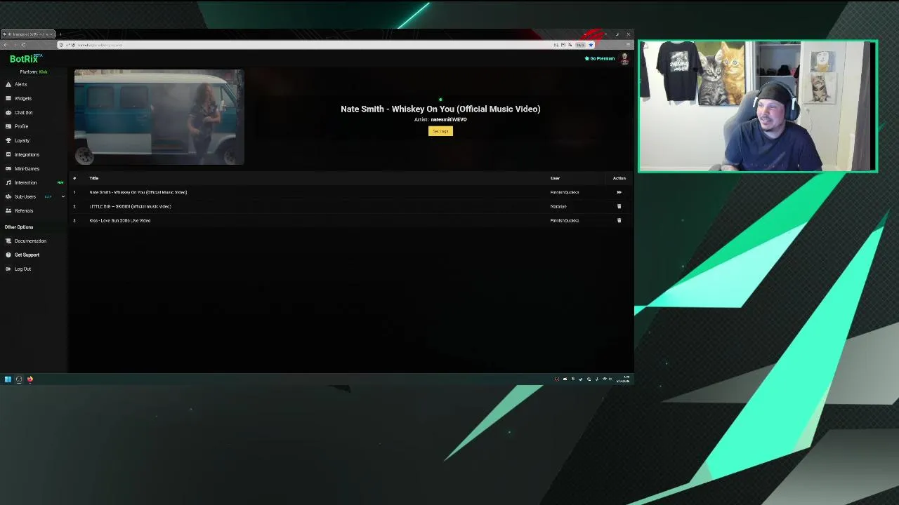Screen dimensions: 899x505
Task: Expand the Sub-Users menu chevron
Action: (x=63, y=196)
